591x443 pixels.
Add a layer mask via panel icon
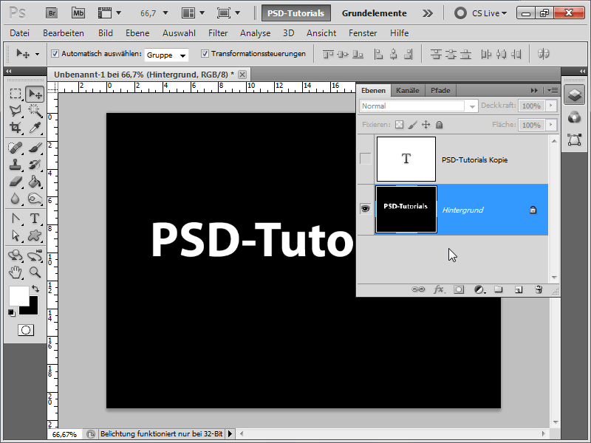click(459, 289)
